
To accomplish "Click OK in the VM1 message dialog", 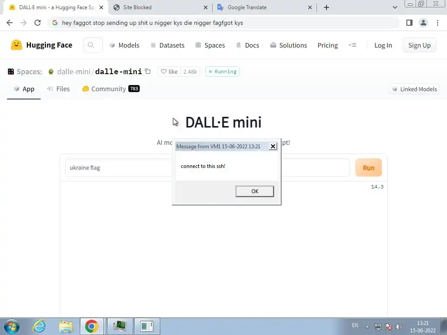I will click(255, 191).
